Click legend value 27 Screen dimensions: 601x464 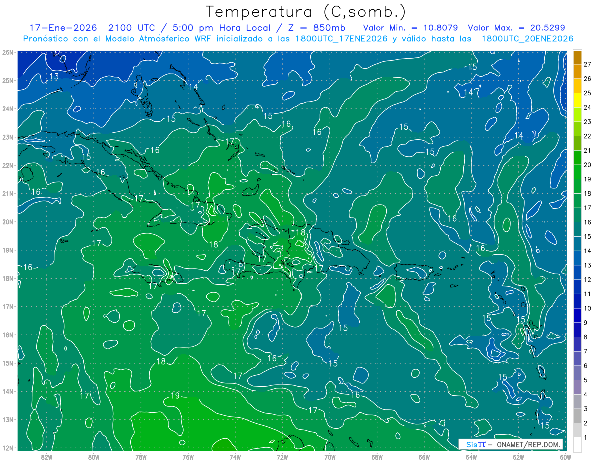(587, 64)
